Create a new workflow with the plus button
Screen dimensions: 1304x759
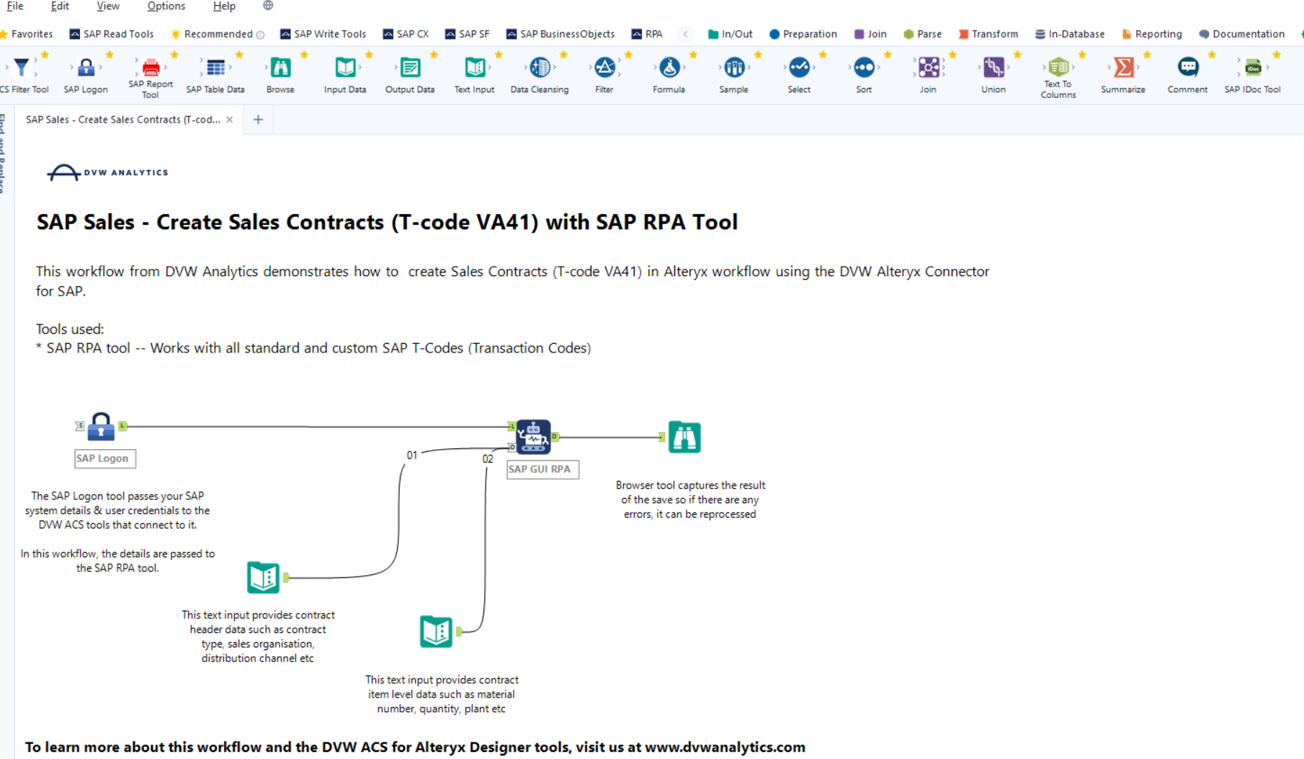tap(258, 119)
